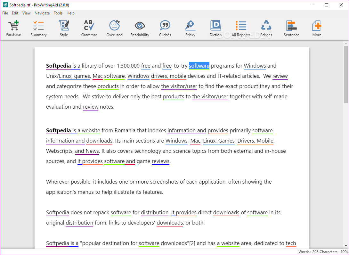Click the ProWritingAid app icon in title bar

(x=5, y=5)
